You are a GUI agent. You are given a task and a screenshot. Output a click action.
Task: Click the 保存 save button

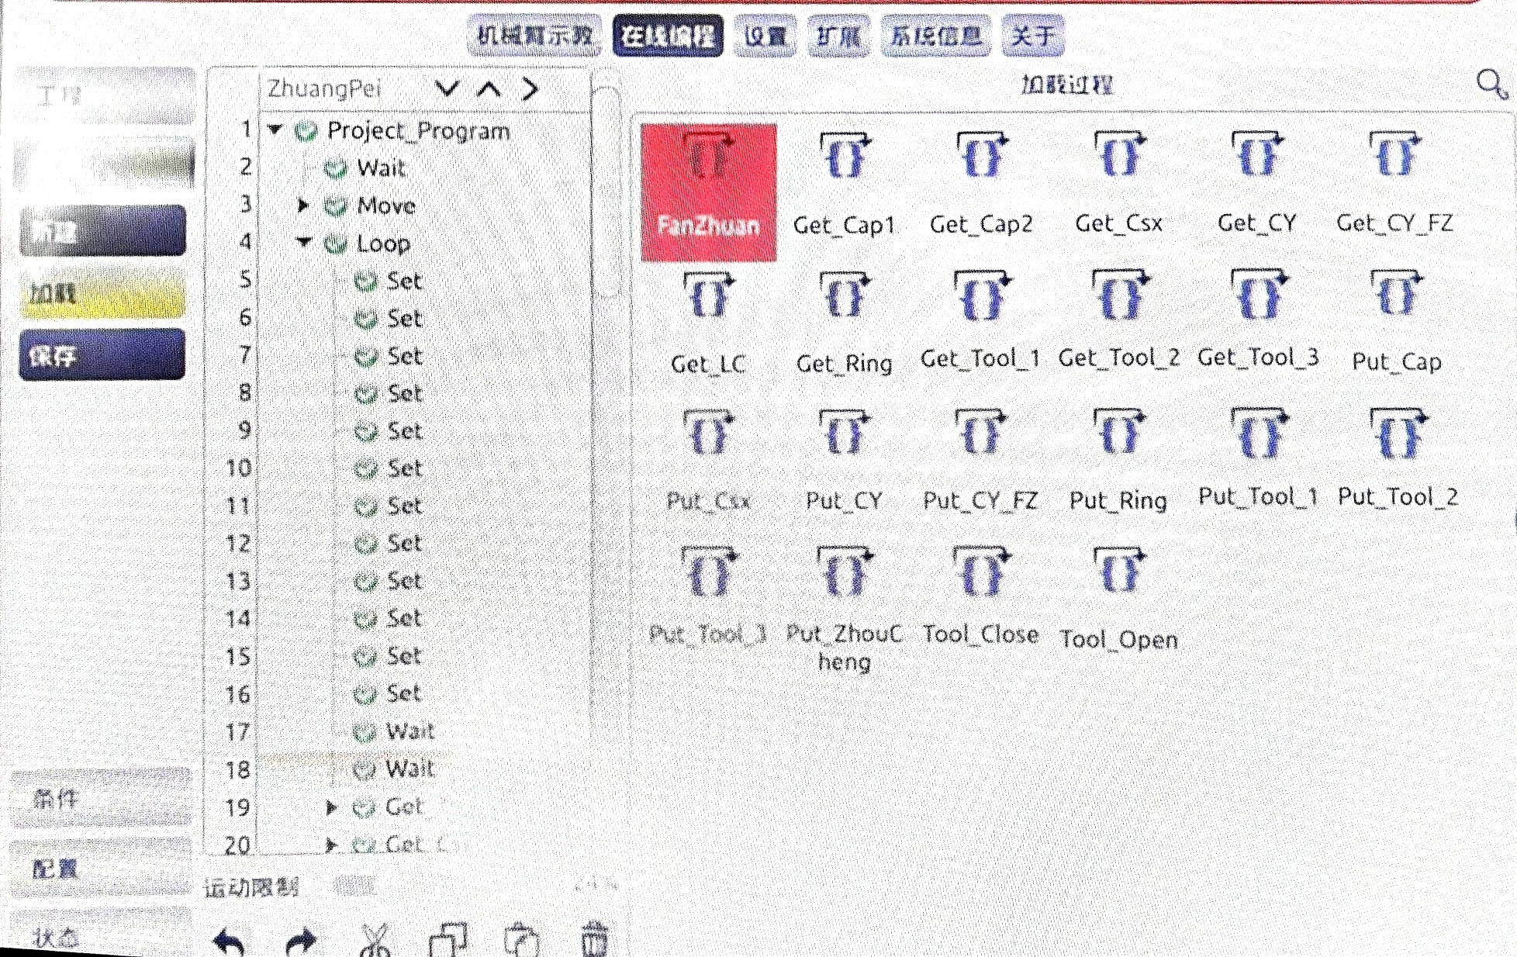click(102, 355)
